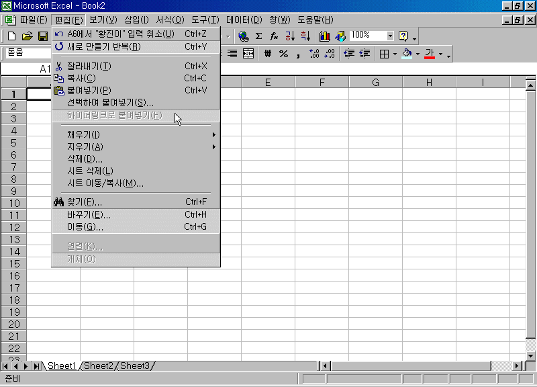Select 복사(C) from Edit menu

click(136, 78)
